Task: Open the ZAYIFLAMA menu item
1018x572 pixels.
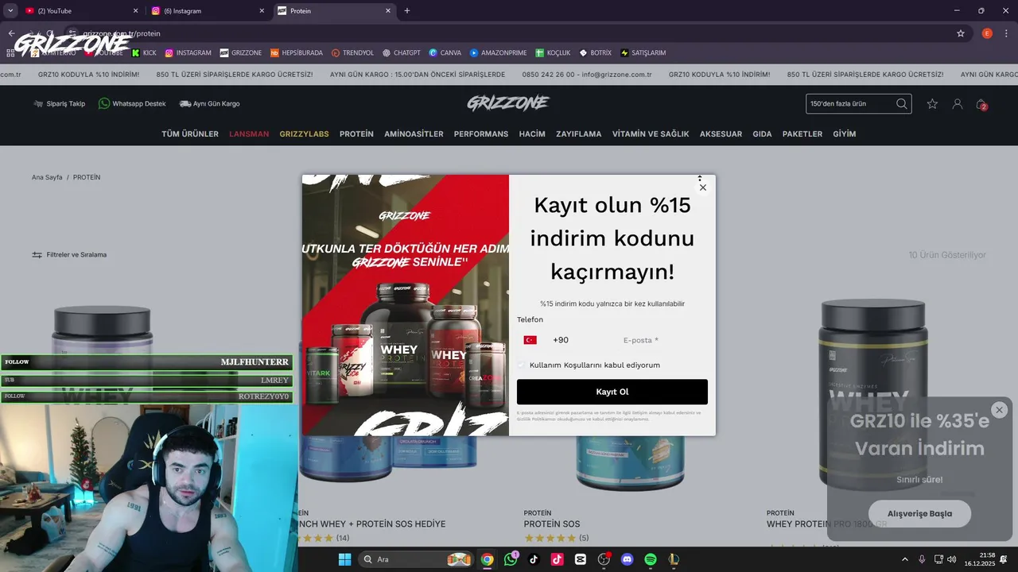Action: pyautogui.click(x=579, y=134)
